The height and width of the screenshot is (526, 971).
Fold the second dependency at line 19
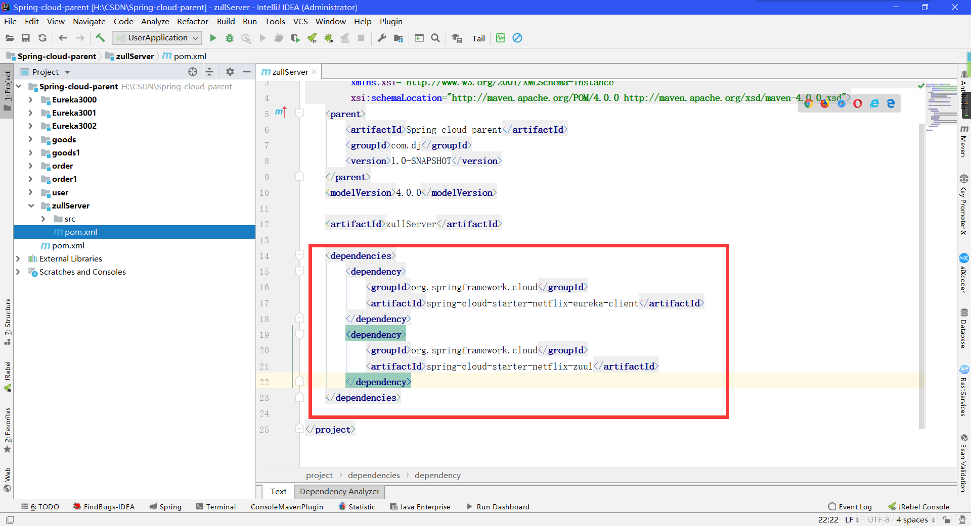point(299,335)
